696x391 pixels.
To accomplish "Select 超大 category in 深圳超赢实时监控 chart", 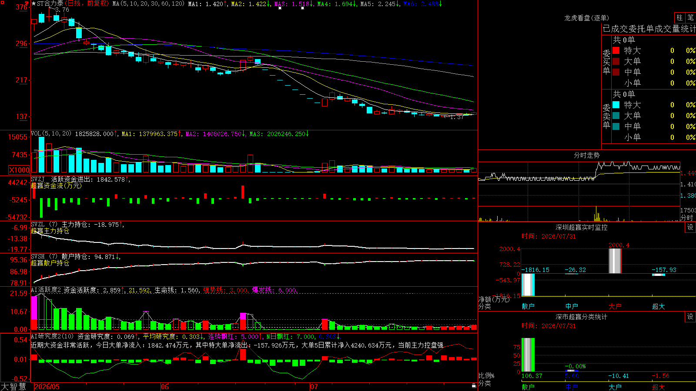I will click(x=659, y=306).
